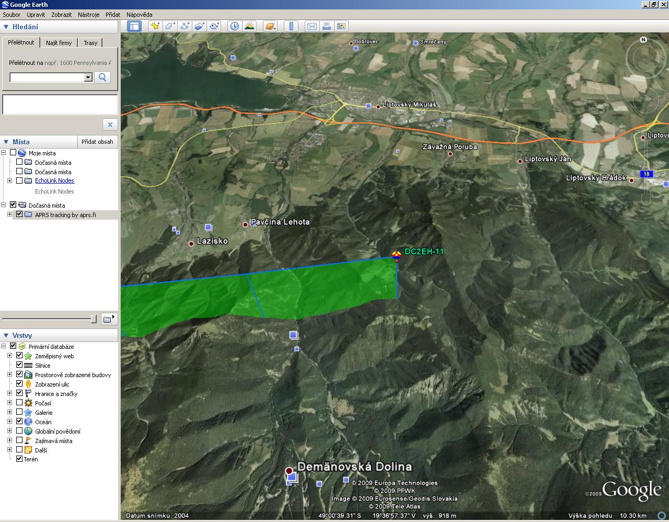Click the DC2EH-11 APRS balloon marker

[396, 256]
